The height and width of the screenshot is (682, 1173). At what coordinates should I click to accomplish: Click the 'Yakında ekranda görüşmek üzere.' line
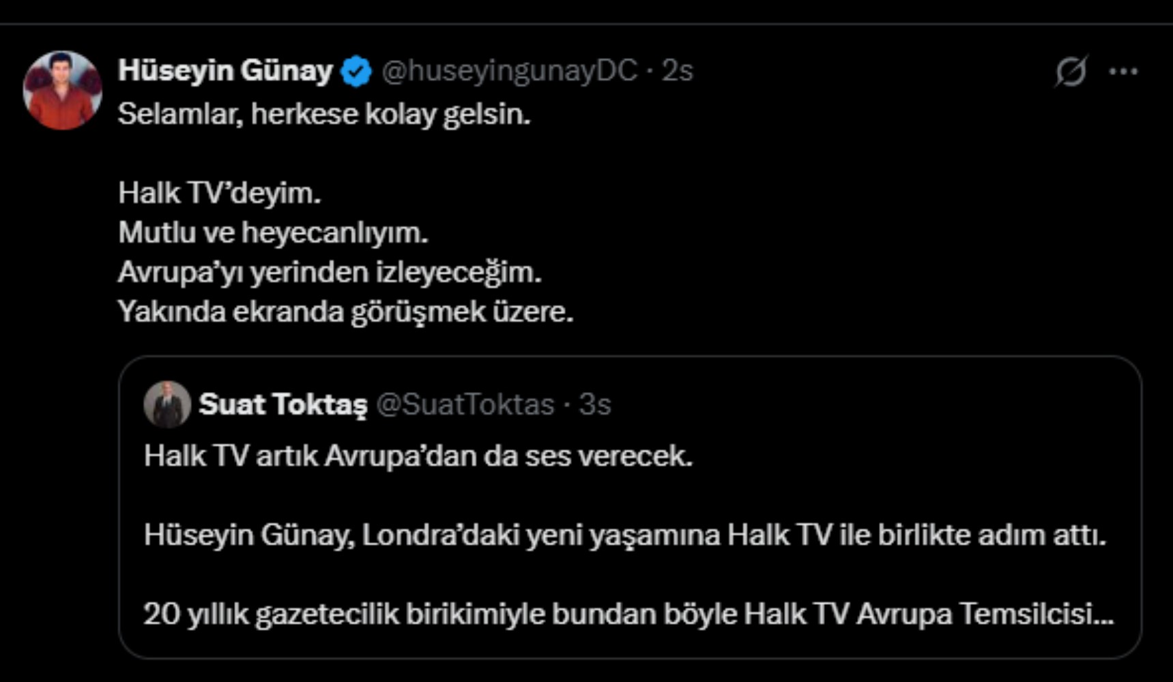(x=345, y=312)
